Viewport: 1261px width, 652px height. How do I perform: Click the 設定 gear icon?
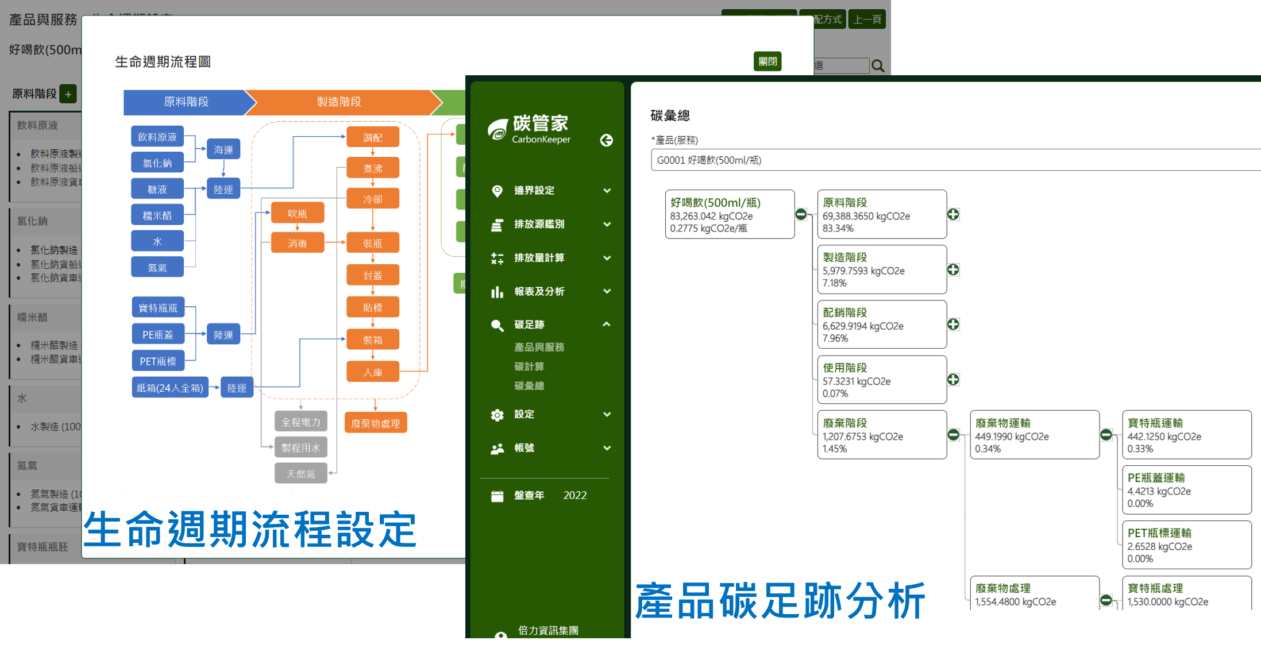pyautogui.click(x=498, y=415)
